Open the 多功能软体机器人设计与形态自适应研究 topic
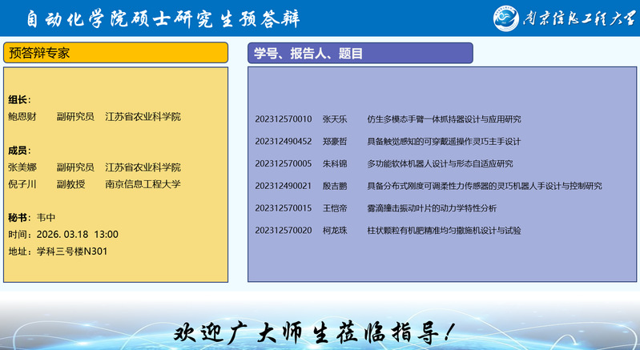Viewport: 640px width, 350px height. 440,164
